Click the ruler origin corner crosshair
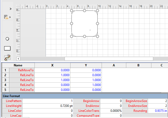The width and height of the screenshot is (168, 118). click(18, 7)
